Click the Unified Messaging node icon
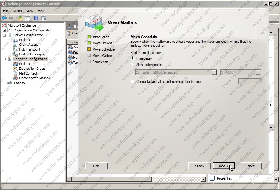 (x=16, y=54)
